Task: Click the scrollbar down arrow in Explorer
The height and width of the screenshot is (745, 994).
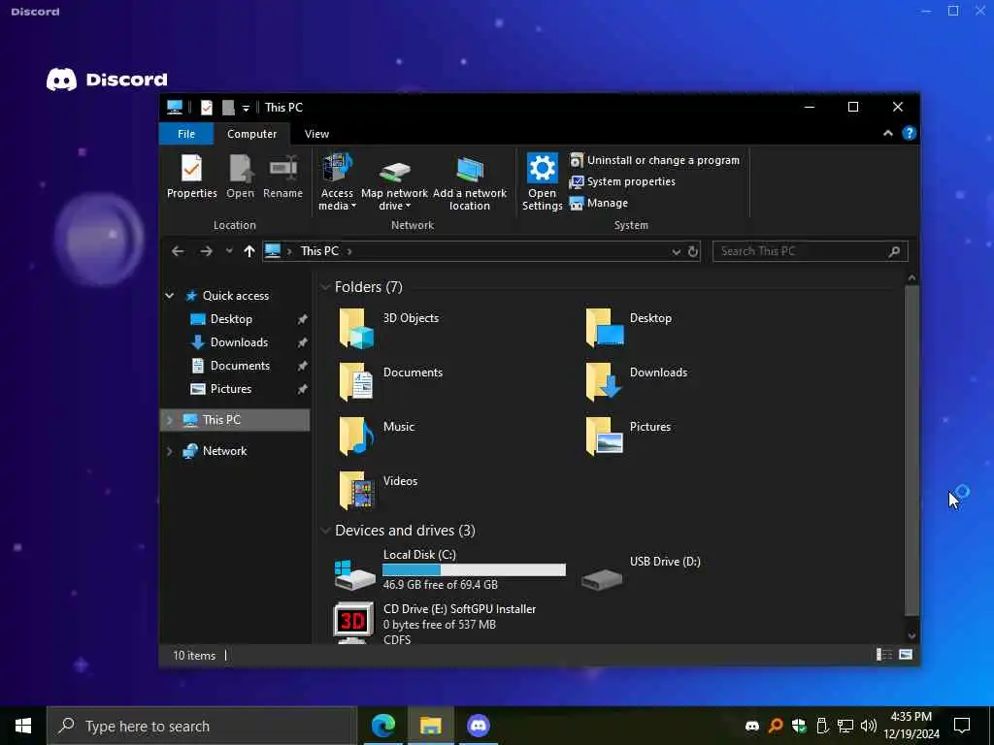Action: tap(911, 635)
